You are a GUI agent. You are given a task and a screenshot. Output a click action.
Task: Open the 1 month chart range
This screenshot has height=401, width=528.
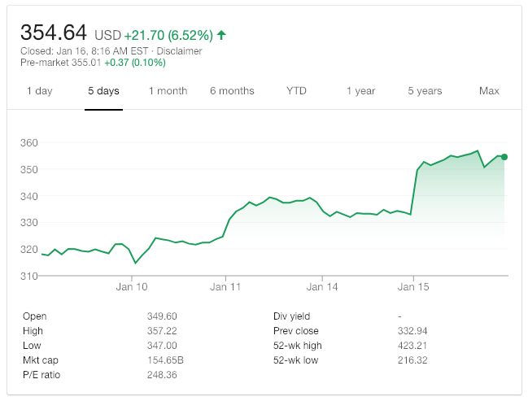tap(168, 91)
